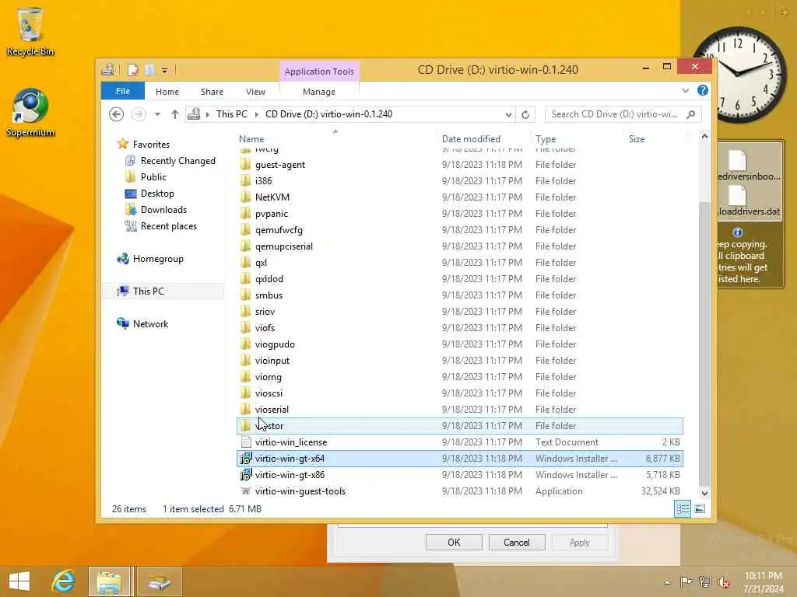Select the qxl folder icon
Image resolution: width=797 pixels, height=597 pixels.
tap(245, 263)
